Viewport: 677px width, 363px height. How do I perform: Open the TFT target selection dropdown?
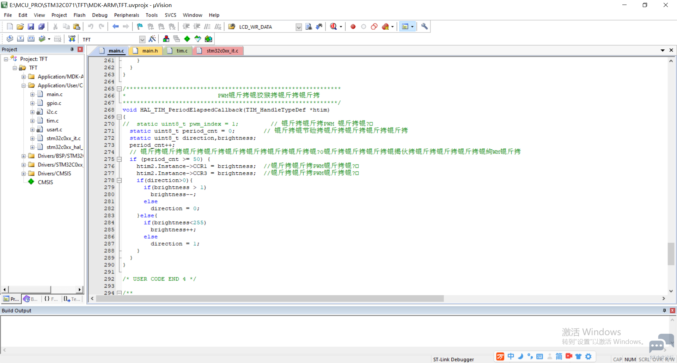pos(142,39)
